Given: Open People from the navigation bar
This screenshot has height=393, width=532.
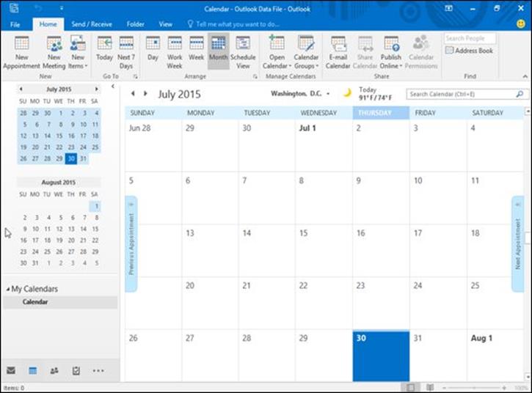Looking at the screenshot, I should click(x=54, y=370).
